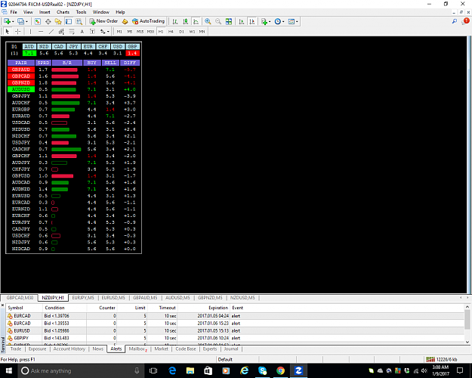Draw a trendline
This screenshot has height=378, width=472.
[51, 31]
